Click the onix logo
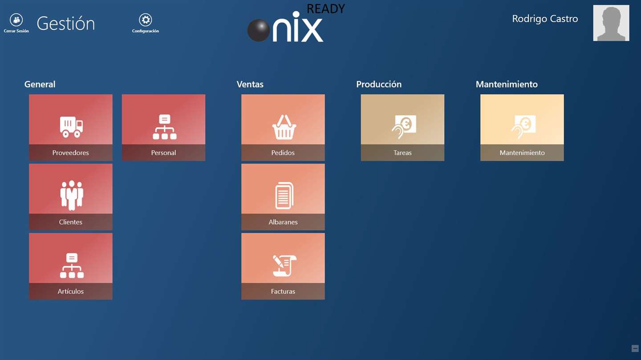The height and width of the screenshot is (360, 641). [285, 27]
